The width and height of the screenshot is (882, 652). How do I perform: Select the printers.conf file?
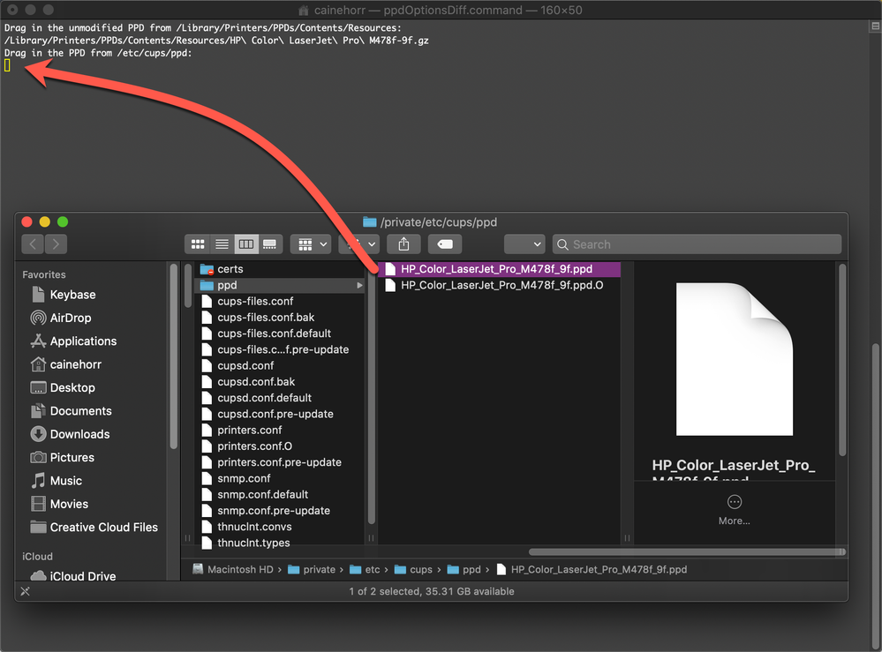280,430
